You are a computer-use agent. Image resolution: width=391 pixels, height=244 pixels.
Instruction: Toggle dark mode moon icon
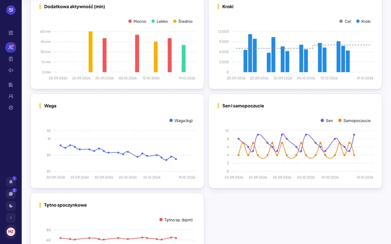click(11, 205)
